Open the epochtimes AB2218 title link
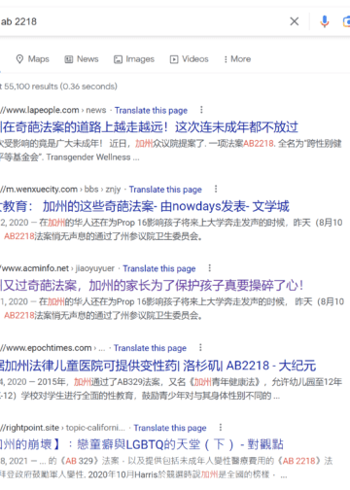The height and width of the screenshot is (490, 350). click(157, 366)
